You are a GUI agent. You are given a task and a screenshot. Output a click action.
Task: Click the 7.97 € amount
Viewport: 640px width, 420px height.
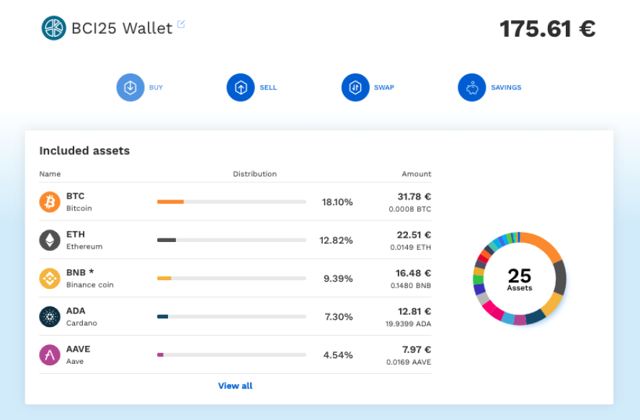[x=417, y=350]
